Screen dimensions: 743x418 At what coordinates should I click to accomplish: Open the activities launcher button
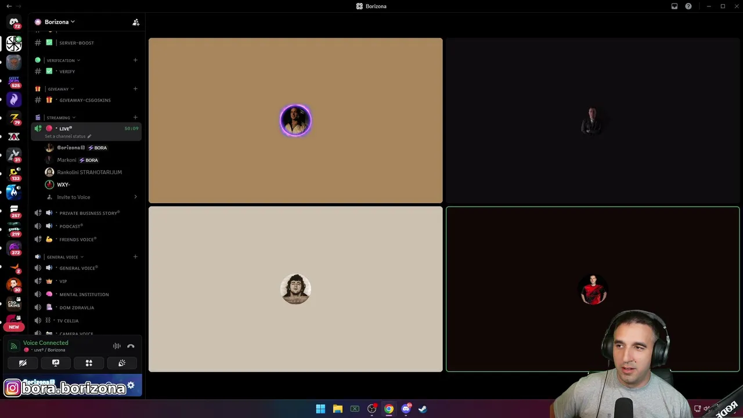coord(89,363)
